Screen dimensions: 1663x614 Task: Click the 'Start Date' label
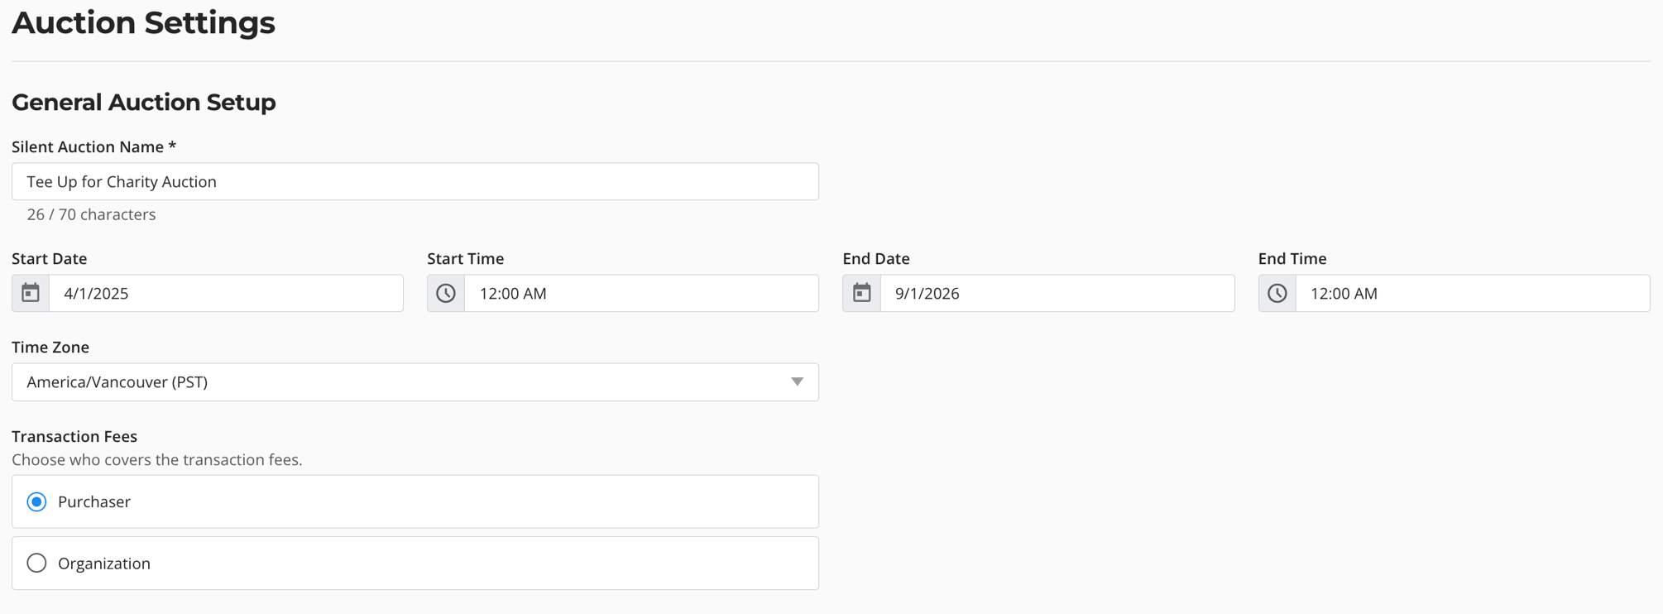50,258
